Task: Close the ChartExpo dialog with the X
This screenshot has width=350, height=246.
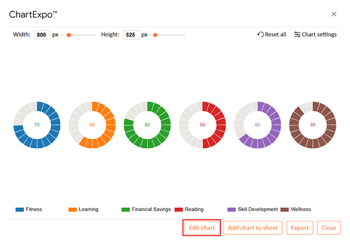Action: pos(334,14)
